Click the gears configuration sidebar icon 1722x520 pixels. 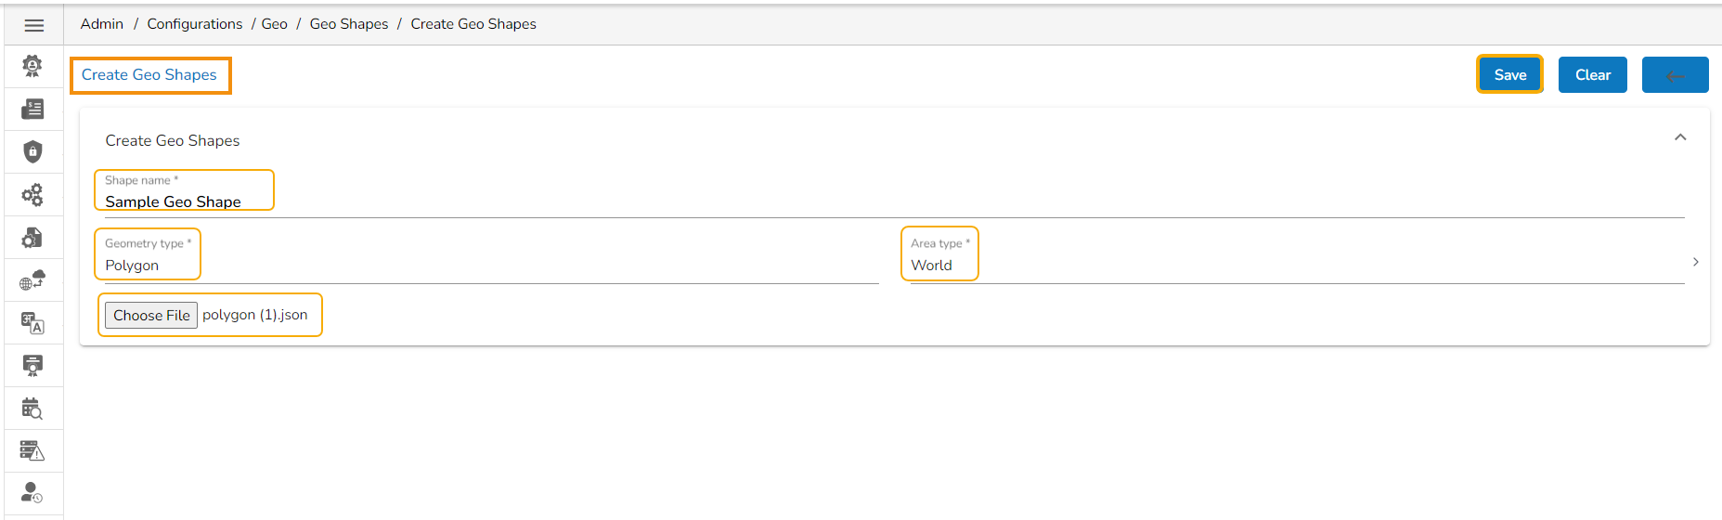pos(32,195)
